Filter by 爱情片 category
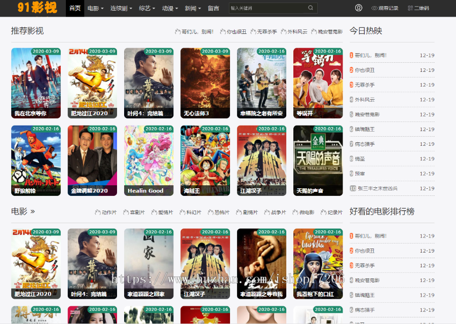This screenshot has height=324, width=456. [x=162, y=213]
